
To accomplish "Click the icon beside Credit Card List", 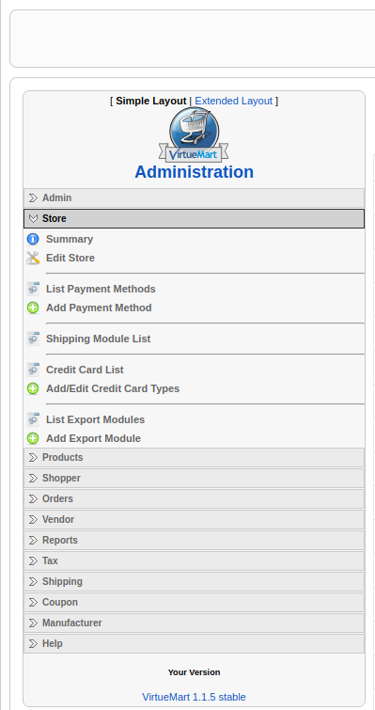I will tap(33, 370).
